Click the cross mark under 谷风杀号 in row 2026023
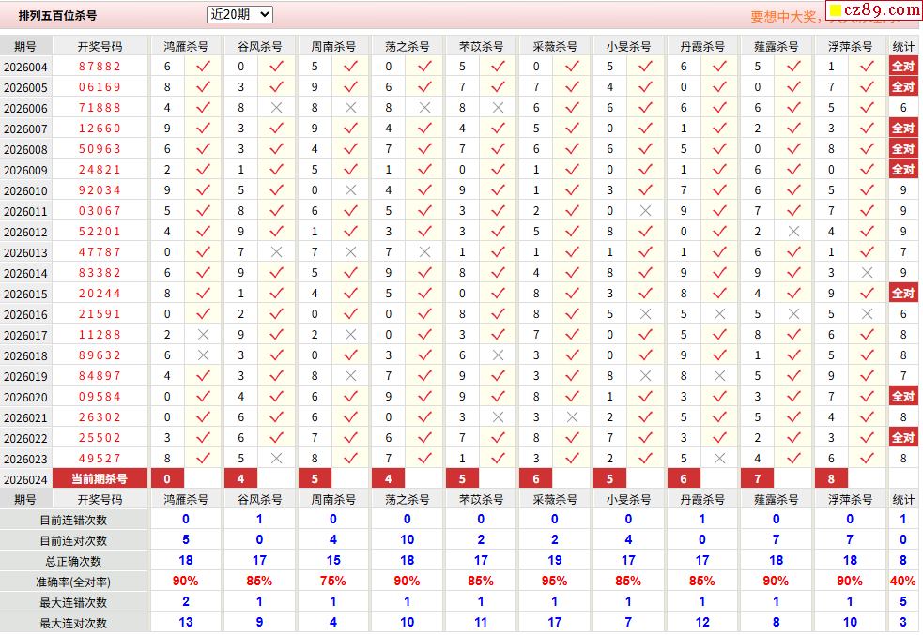The height and width of the screenshot is (635, 923). 277,458
